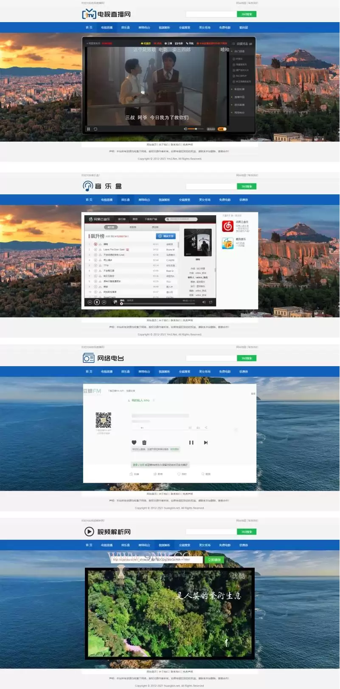
Task: Toggle the orange switch in TV player
Action: tap(222, 129)
